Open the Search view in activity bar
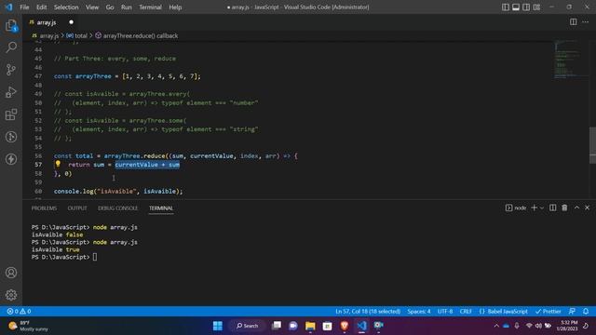Image resolution: width=596 pixels, height=335 pixels. [x=11, y=47]
